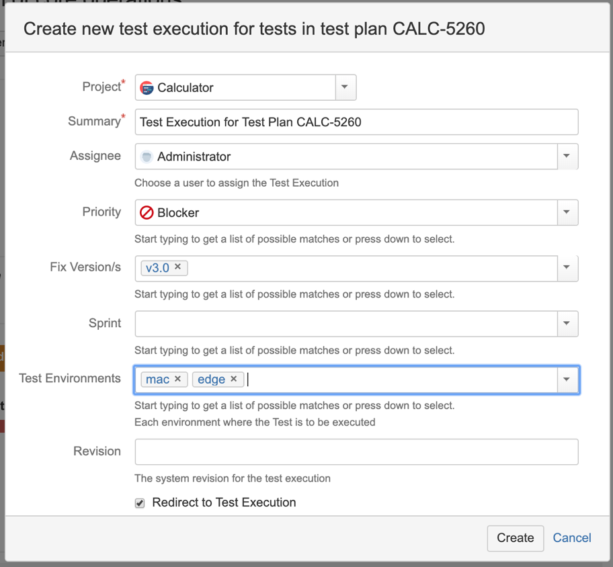Expand the Assignee dropdown
This screenshot has height=567, width=613.
pyautogui.click(x=567, y=157)
